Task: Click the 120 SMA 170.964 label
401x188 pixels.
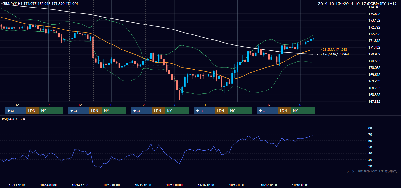Action: (333, 54)
